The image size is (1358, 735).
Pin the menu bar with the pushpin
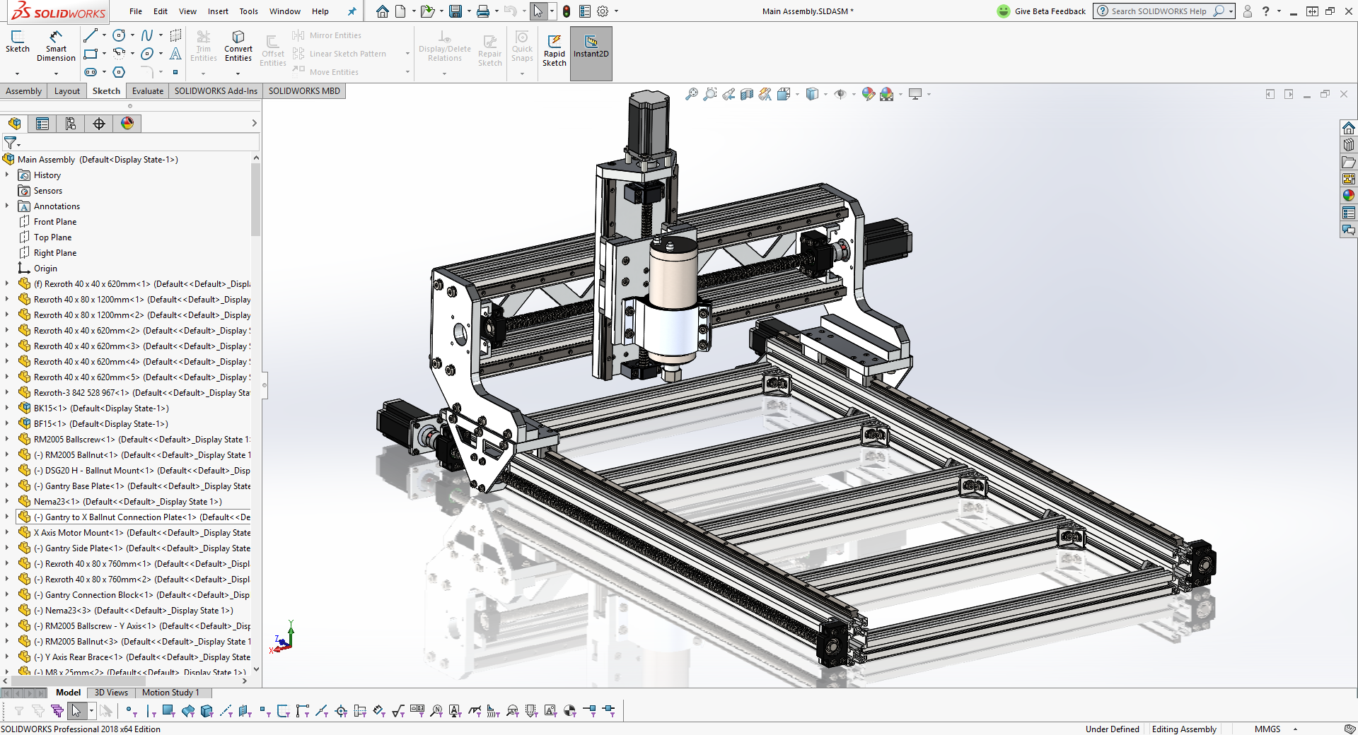click(352, 11)
